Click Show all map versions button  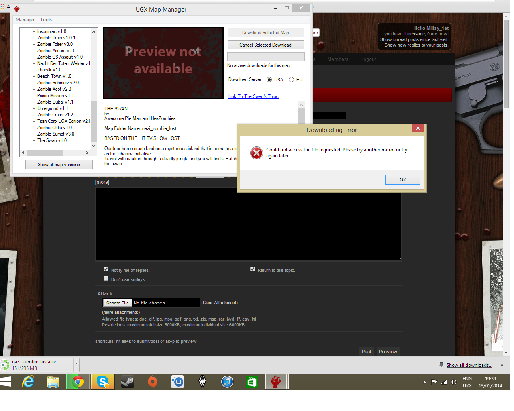pos(59,165)
